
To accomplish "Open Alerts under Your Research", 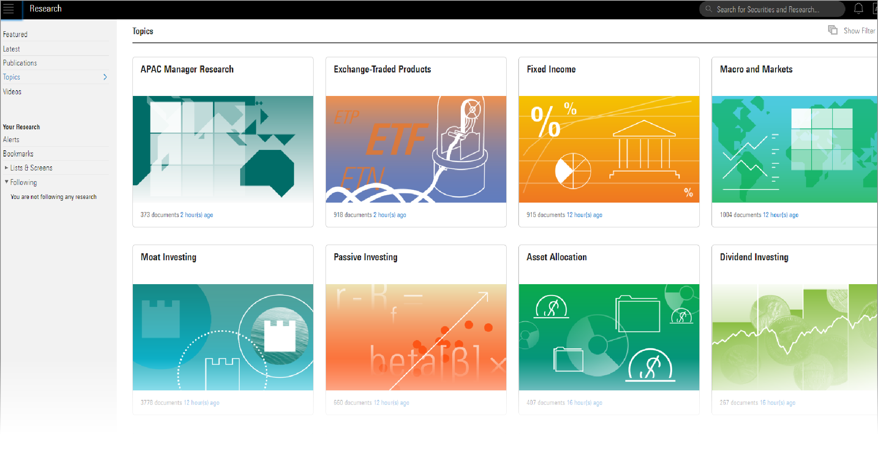I will click(11, 139).
